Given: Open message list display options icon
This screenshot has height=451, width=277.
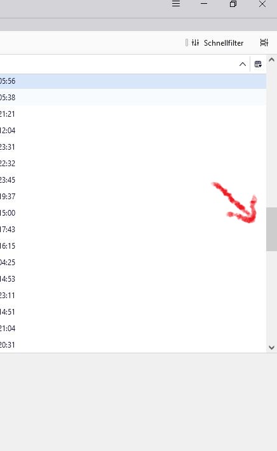Looking at the screenshot, I should [x=264, y=42].
